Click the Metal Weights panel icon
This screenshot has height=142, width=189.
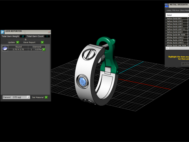coord(167,6)
